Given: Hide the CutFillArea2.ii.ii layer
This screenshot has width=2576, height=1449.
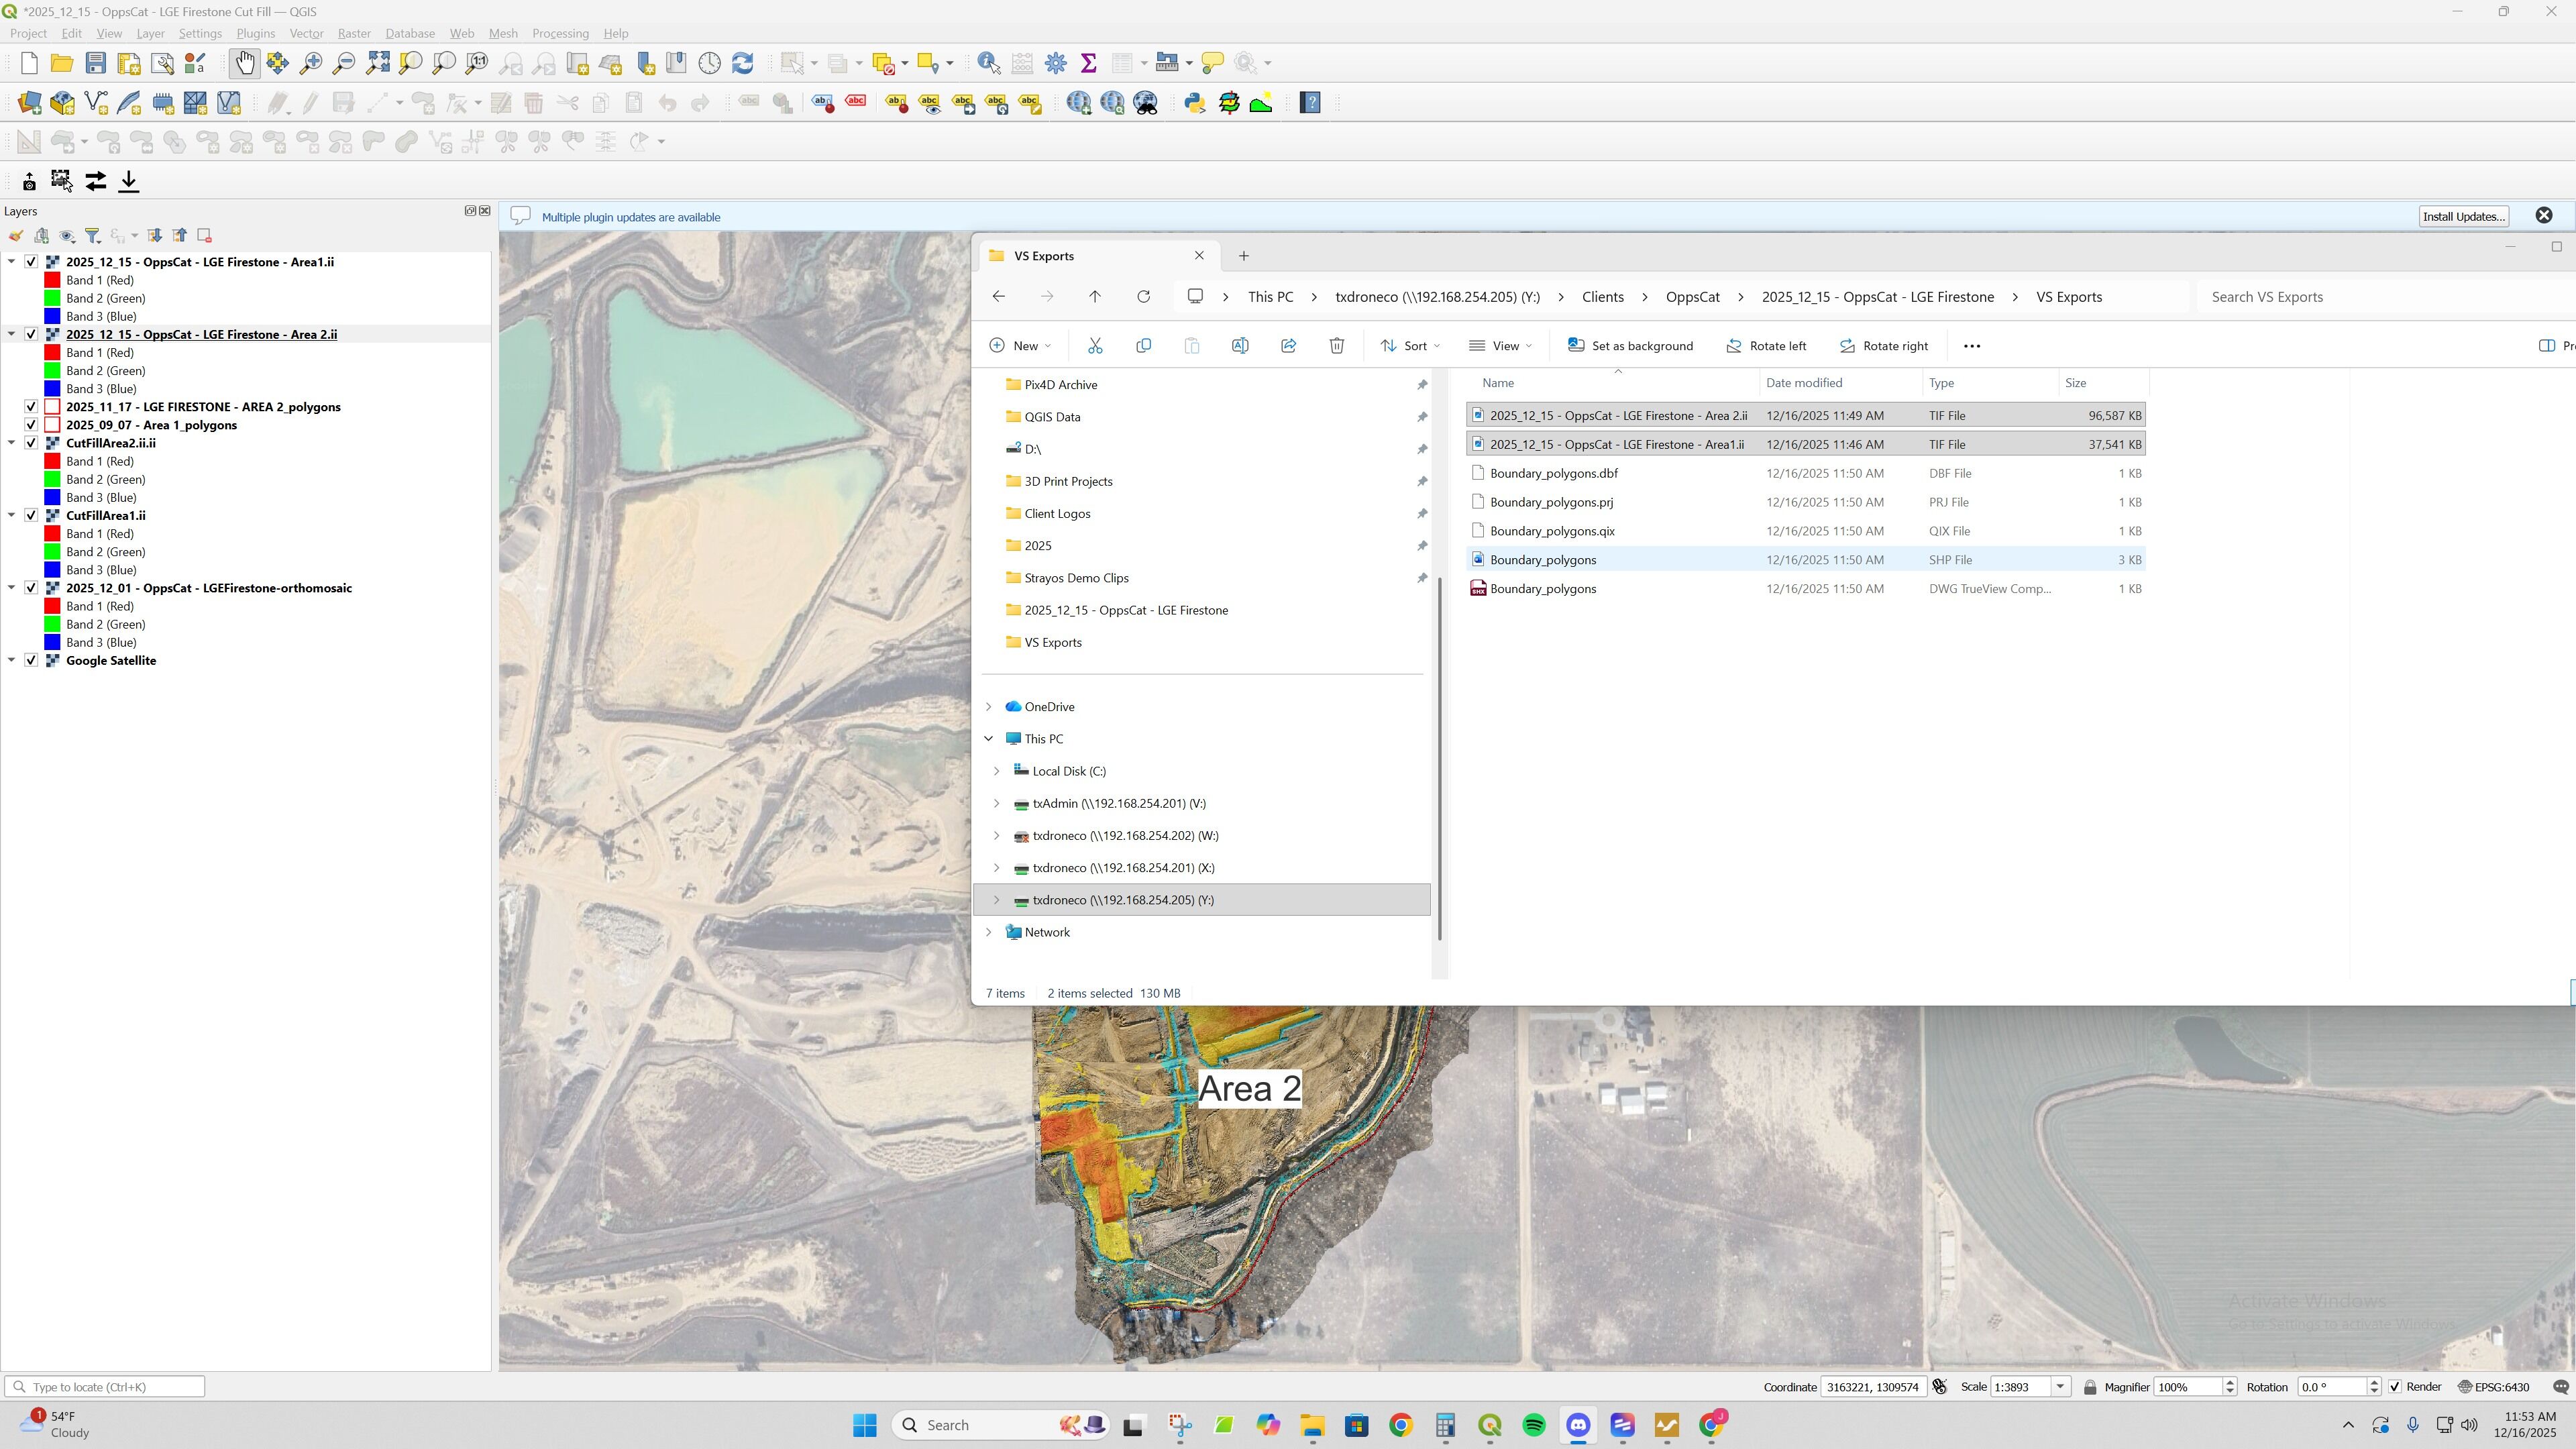Looking at the screenshot, I should (x=31, y=443).
